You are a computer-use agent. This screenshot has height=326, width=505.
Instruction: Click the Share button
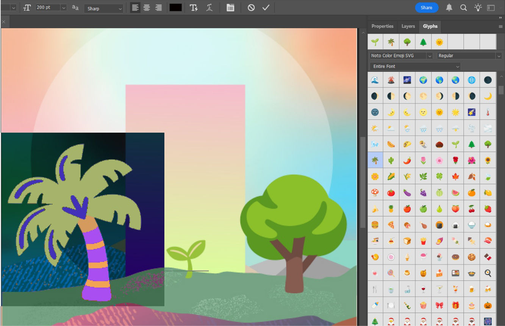426,7
